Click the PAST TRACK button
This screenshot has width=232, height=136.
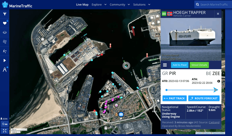tap(175, 98)
